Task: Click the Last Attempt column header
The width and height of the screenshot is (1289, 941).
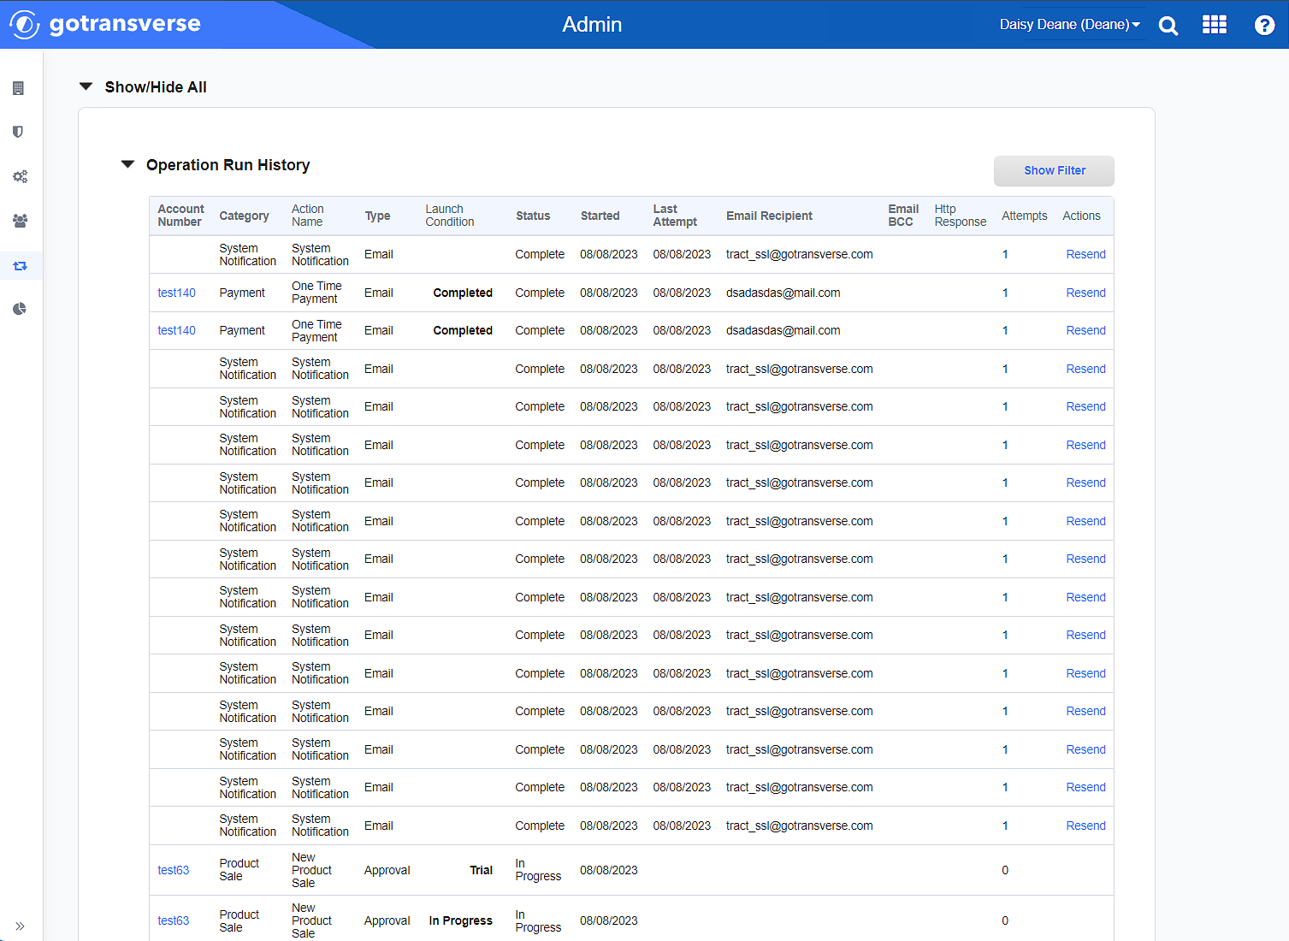Action: [675, 216]
